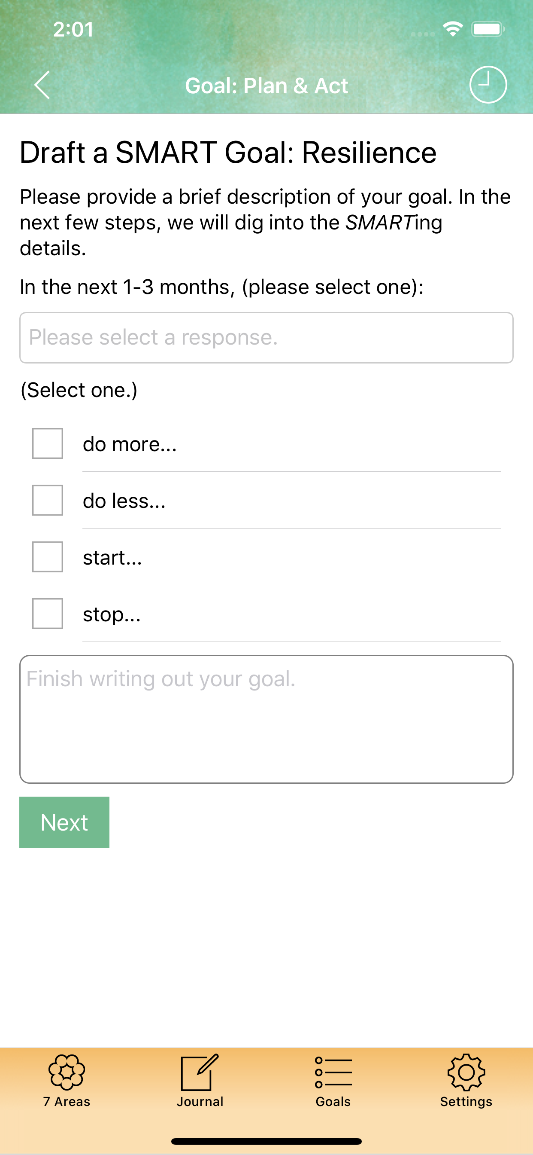Check the "stop..." checkbox
This screenshot has width=533, height=1155.
coord(48,613)
